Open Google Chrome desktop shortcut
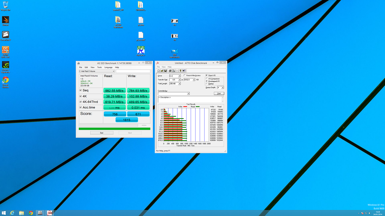The image size is (385, 216). pyautogui.click(x=5, y=82)
